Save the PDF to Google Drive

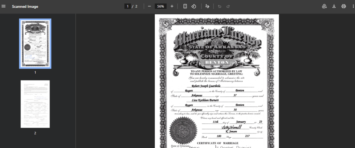[x=324, y=6]
